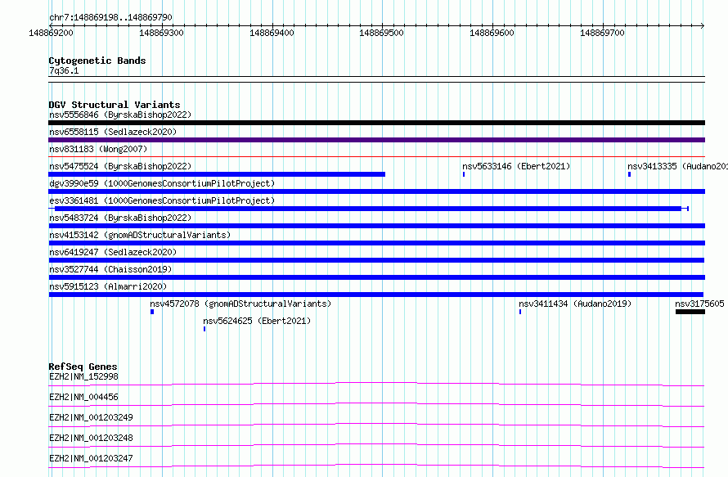Viewport: 728px width, 477px height.
Task: Click variant label nsv3413335 (Audano2019)
Action: (x=677, y=166)
